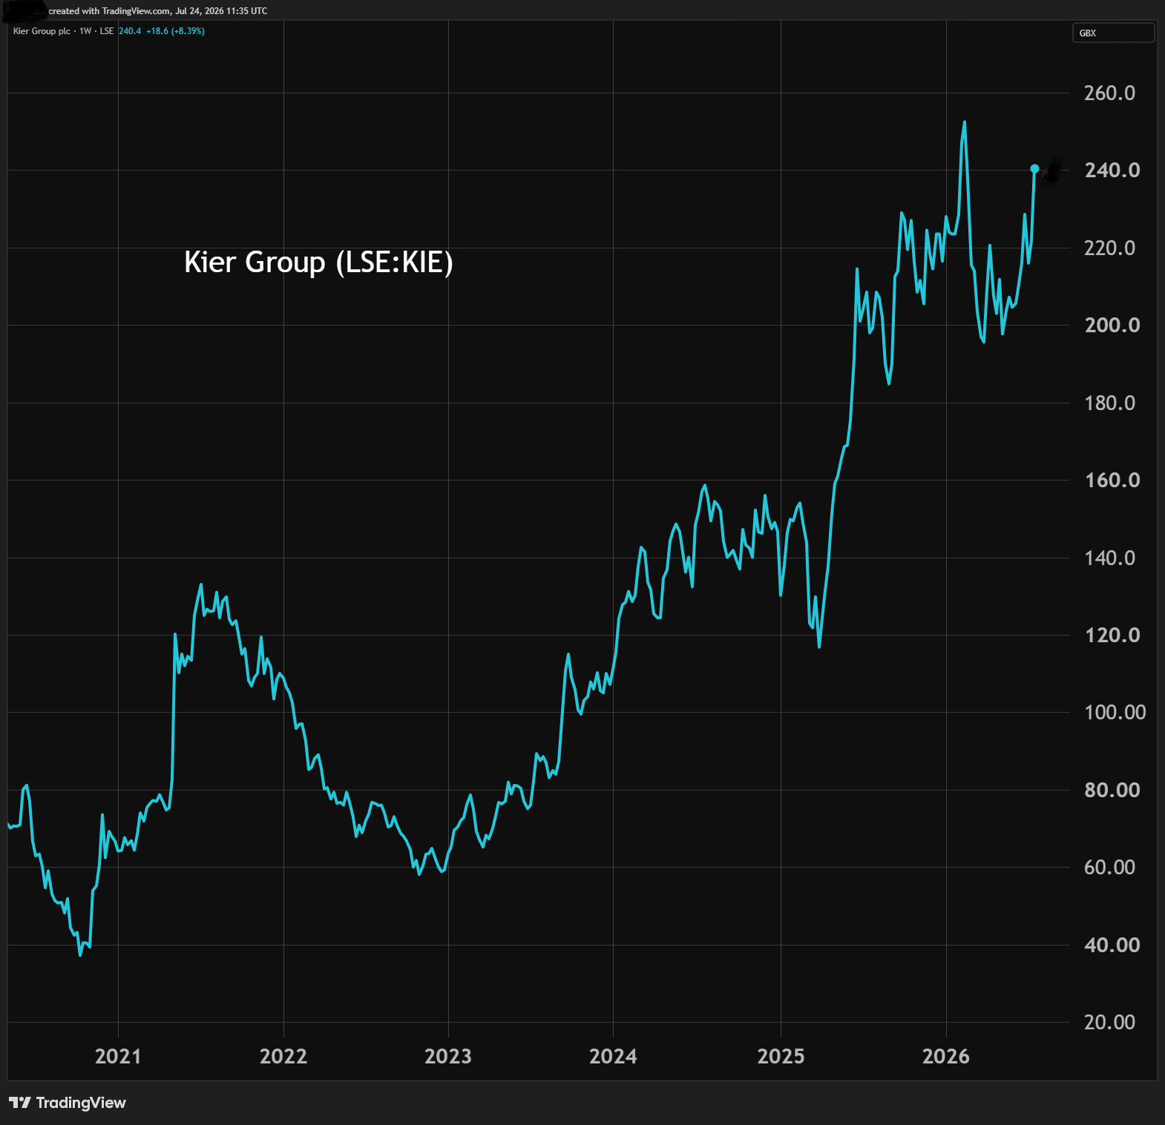
Task: Click the 2023 time axis label
Action: pyautogui.click(x=448, y=1056)
